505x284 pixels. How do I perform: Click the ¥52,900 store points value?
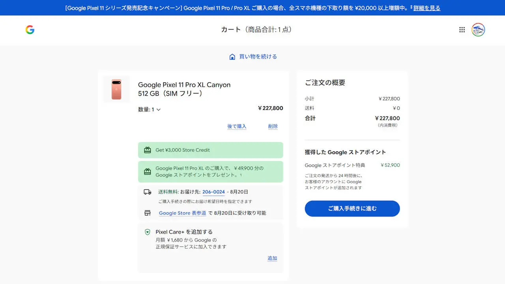390,165
